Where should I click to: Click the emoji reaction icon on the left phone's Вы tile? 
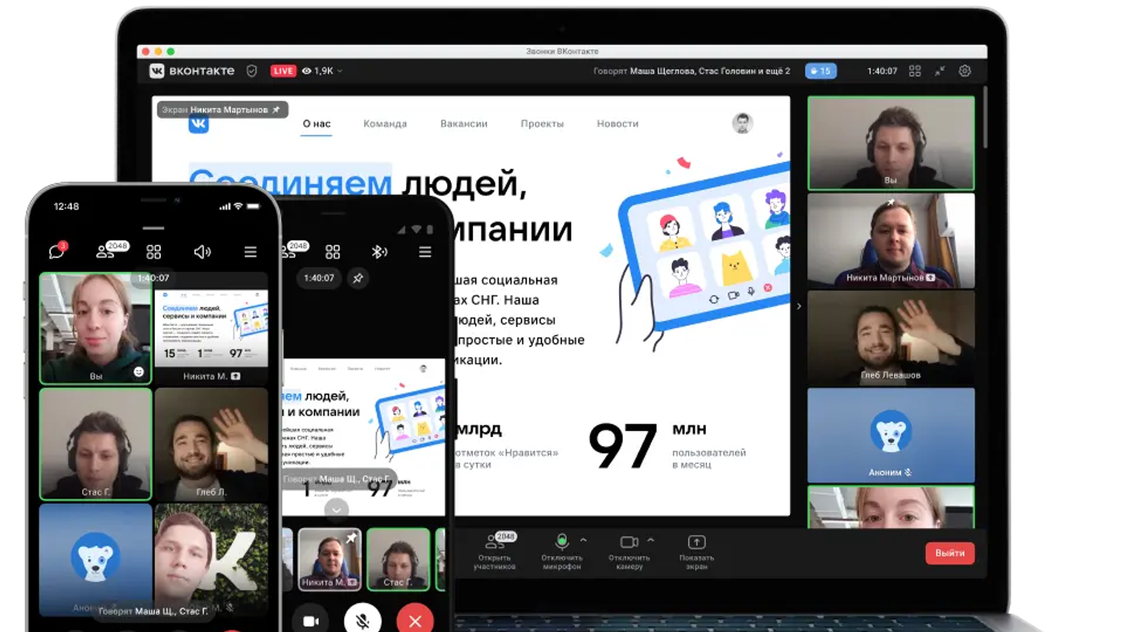(x=138, y=372)
